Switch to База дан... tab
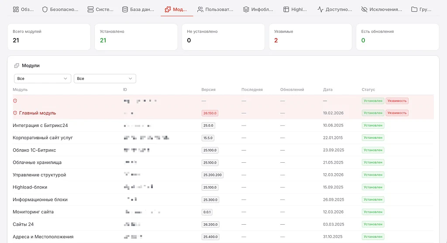447x243 pixels. tap(138, 10)
